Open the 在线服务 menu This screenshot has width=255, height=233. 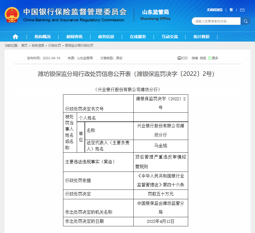click(x=138, y=37)
